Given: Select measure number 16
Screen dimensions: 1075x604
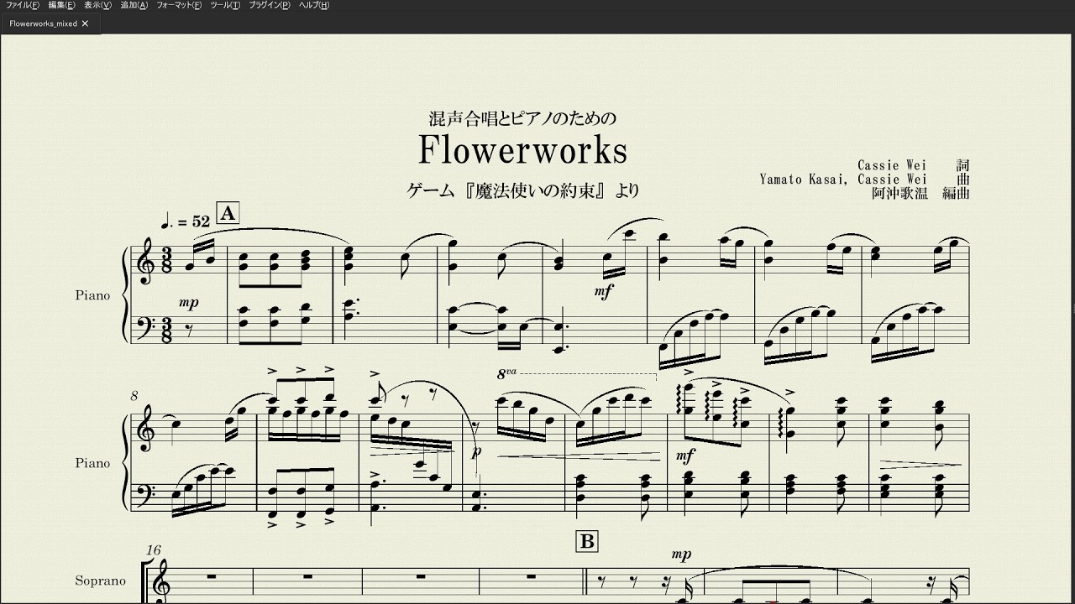Looking at the screenshot, I should [153, 549].
